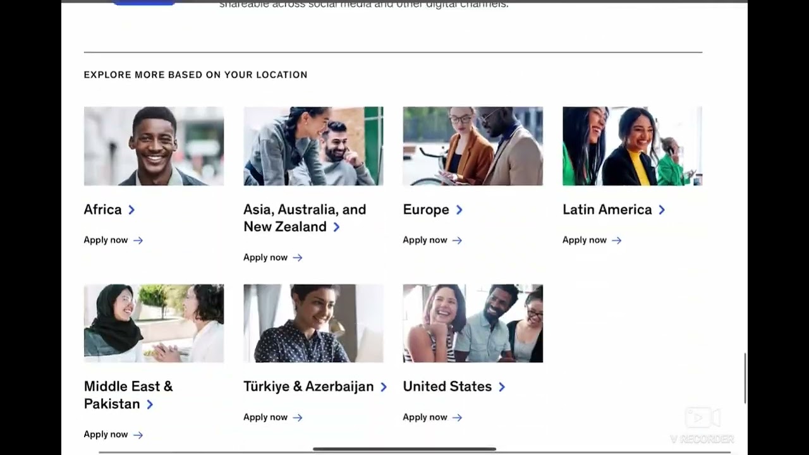This screenshot has height=455, width=809.
Task: Click the arrow icon beside Africa's Apply now
Action: point(138,240)
